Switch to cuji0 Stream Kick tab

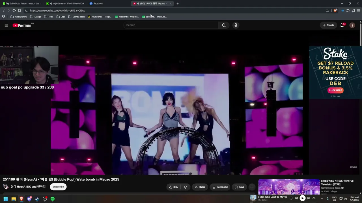point(66,3)
